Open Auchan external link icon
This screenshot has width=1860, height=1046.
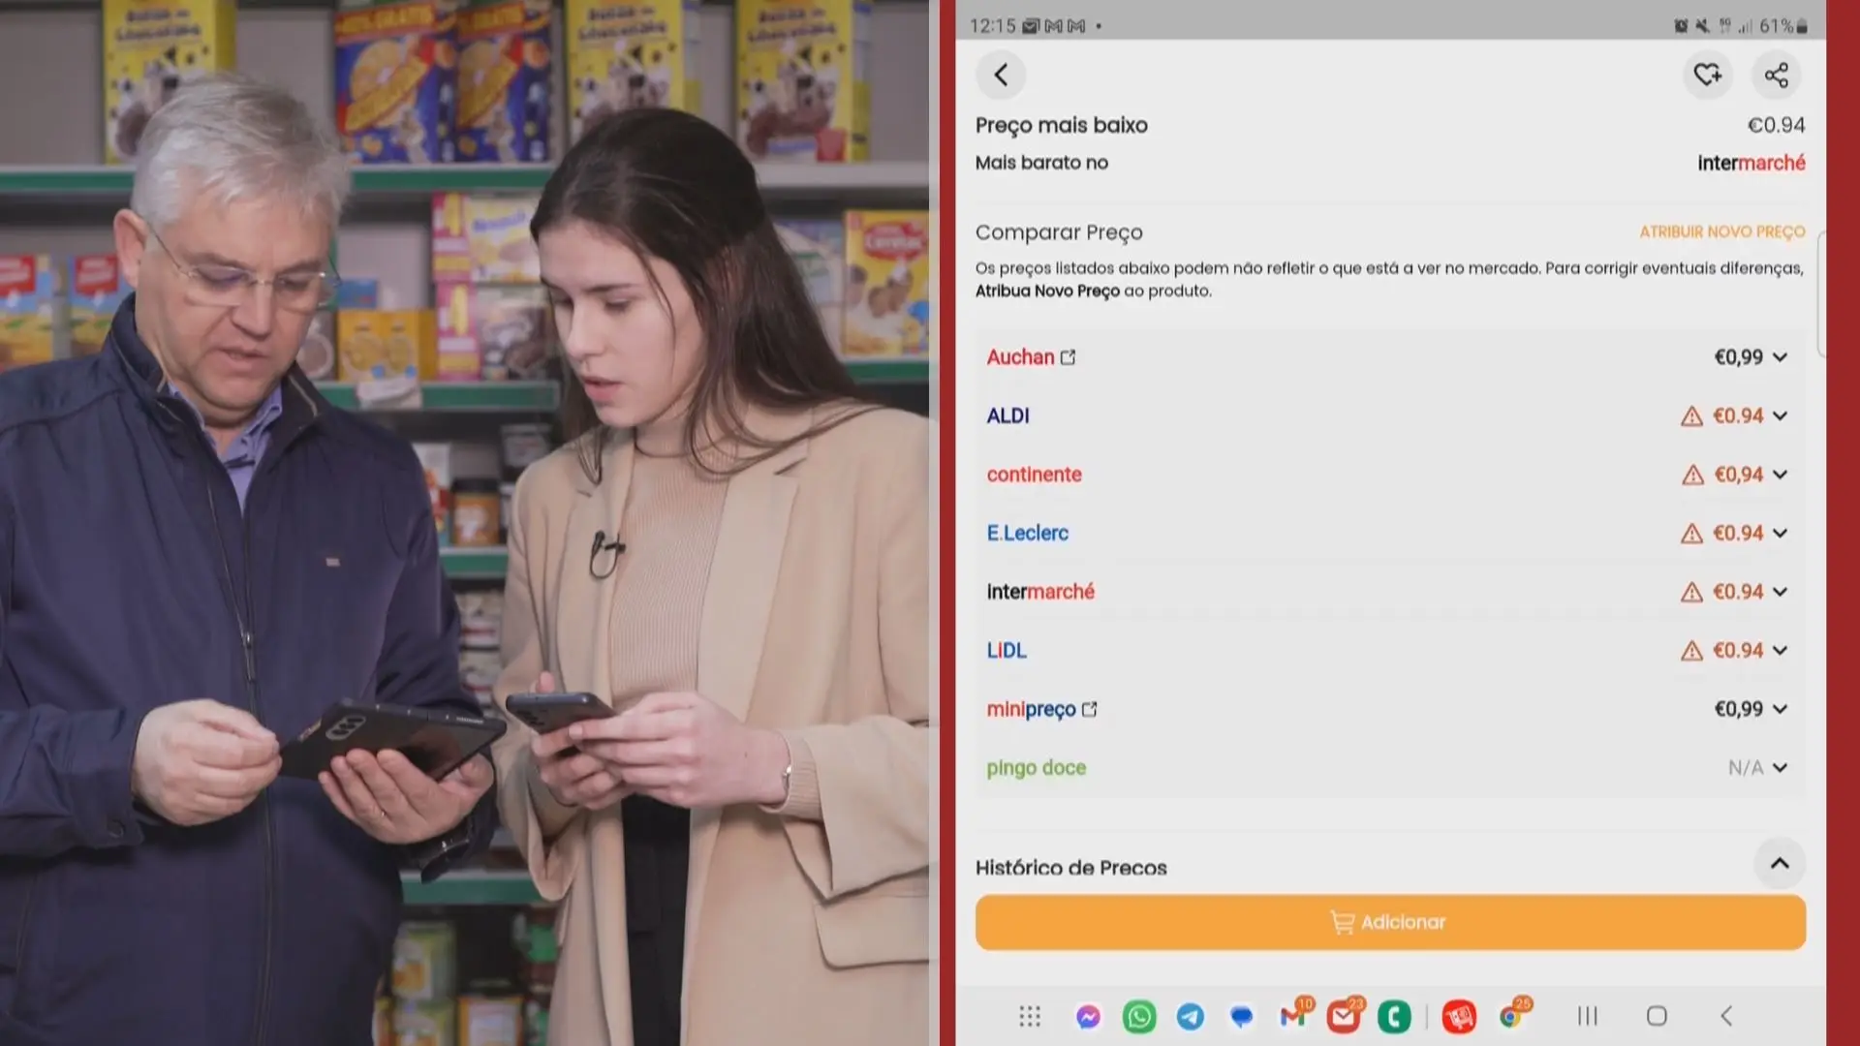pos(1068,357)
